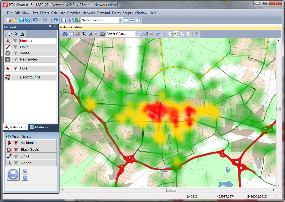Toggle the Accidents filter funnel
285x202 pixels.
point(16,143)
